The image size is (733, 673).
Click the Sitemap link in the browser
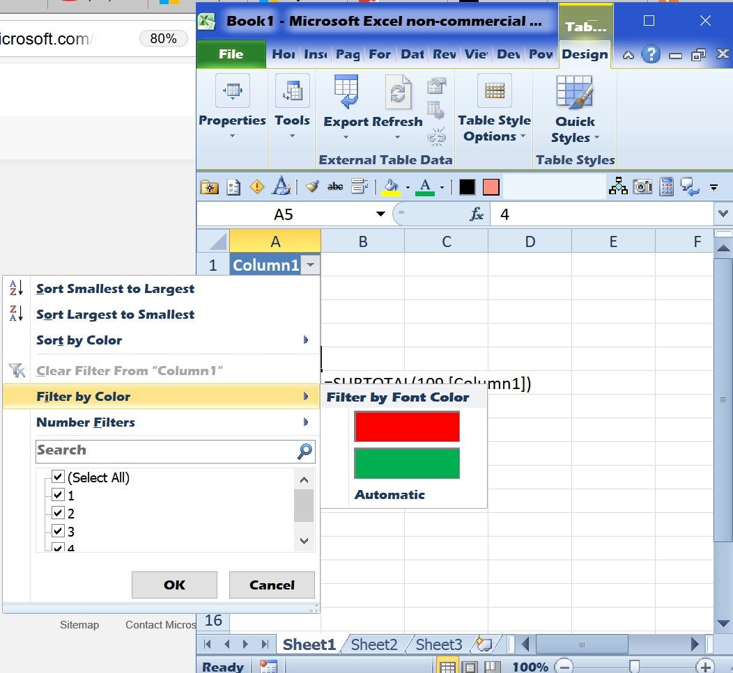(79, 625)
